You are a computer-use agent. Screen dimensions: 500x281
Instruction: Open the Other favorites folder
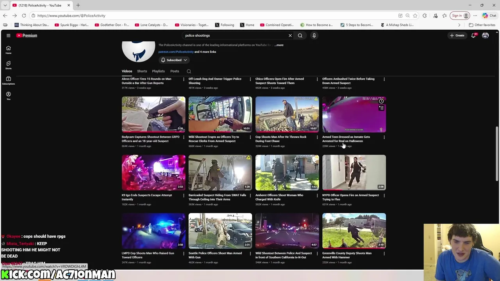point(482,25)
